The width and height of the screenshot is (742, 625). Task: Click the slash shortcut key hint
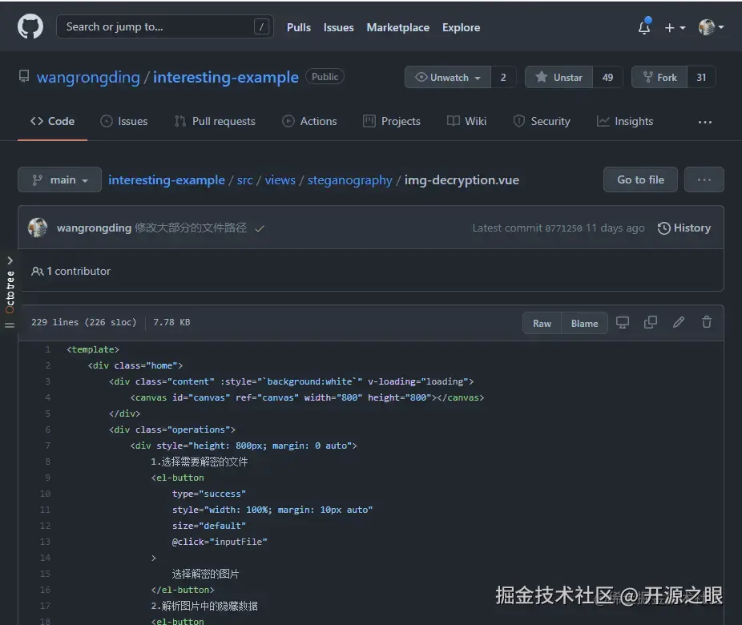(x=261, y=26)
